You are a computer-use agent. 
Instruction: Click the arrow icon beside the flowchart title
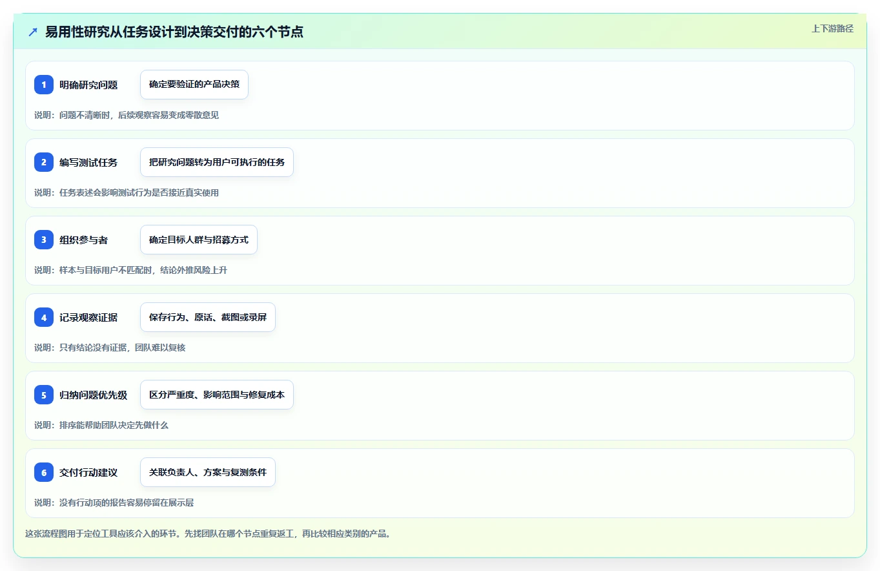[33, 32]
